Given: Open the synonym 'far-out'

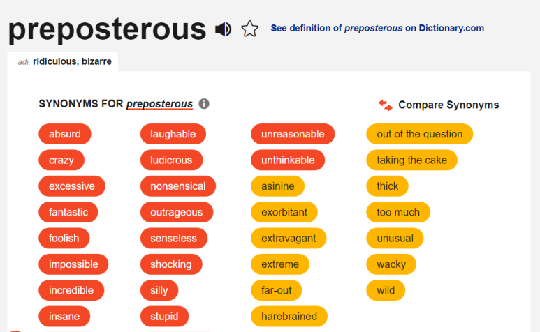Looking at the screenshot, I should pyautogui.click(x=276, y=290).
